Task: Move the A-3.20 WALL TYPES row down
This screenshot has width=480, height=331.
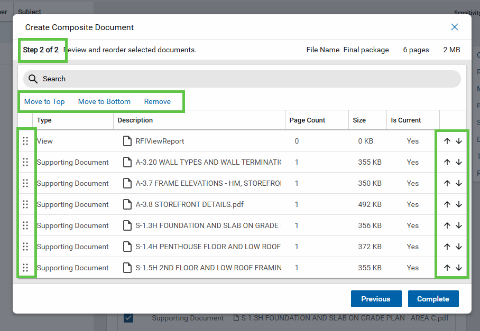Action: coord(459,162)
